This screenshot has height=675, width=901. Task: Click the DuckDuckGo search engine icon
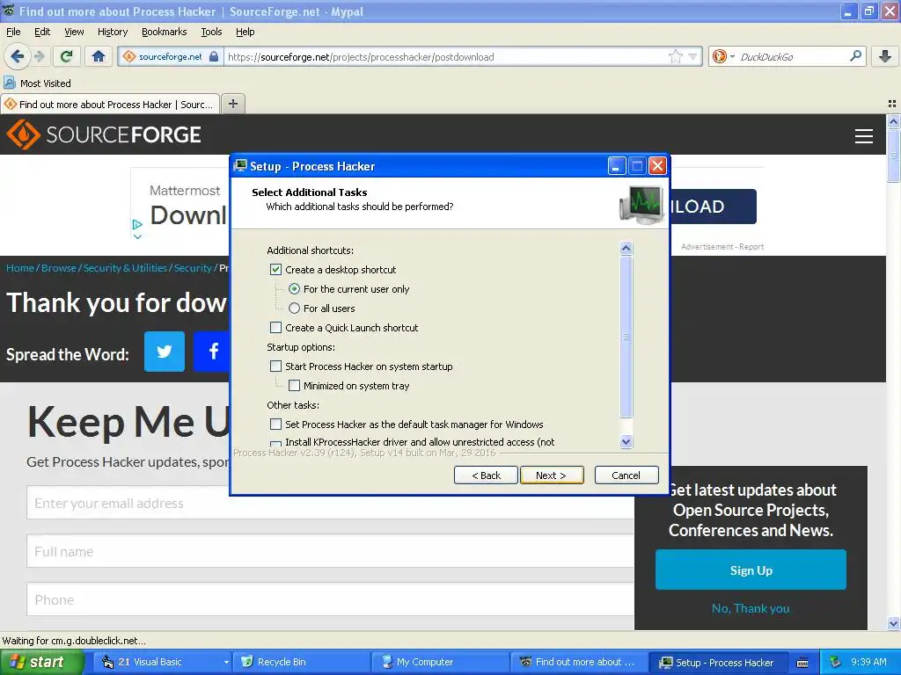719,56
